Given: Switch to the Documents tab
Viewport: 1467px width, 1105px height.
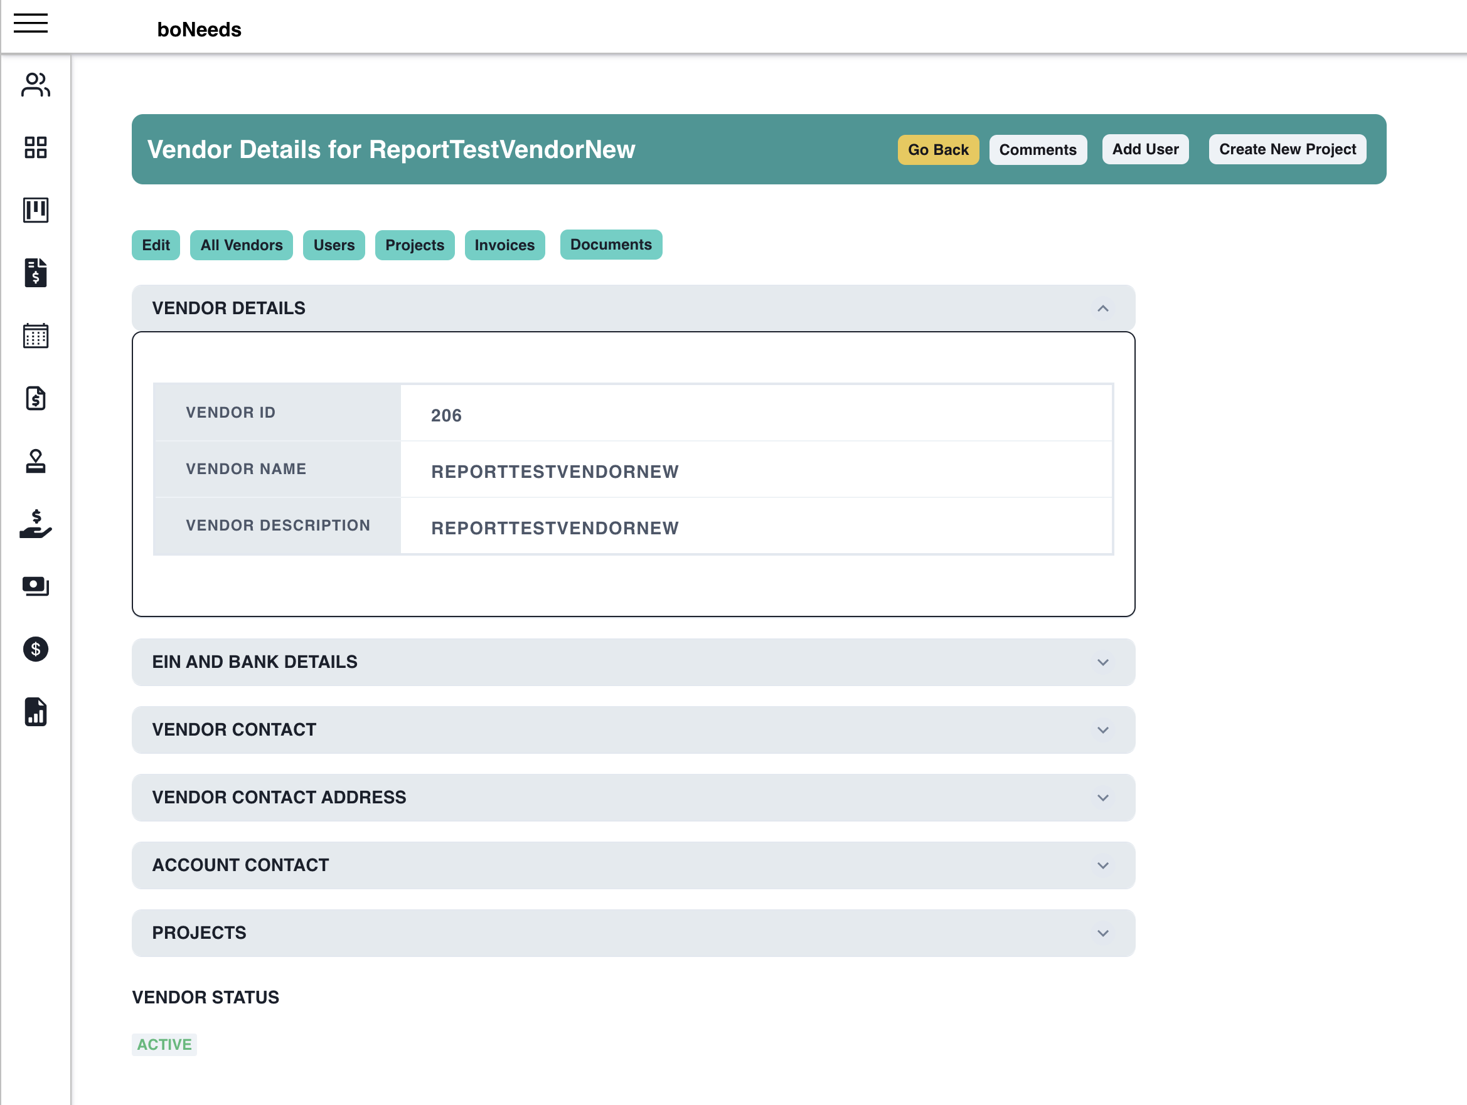Looking at the screenshot, I should pos(611,245).
